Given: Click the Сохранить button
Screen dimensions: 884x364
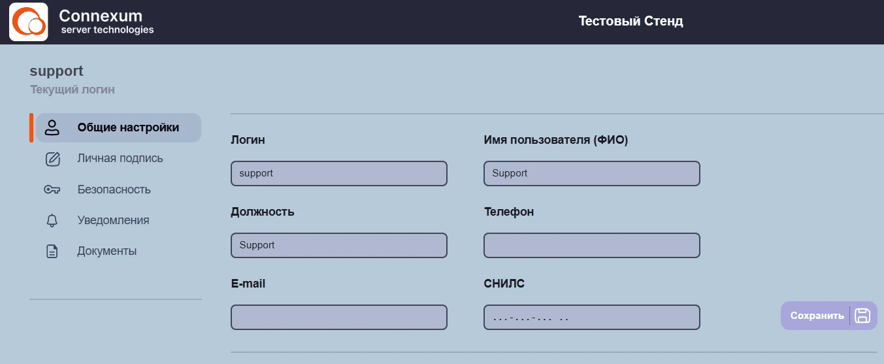Looking at the screenshot, I should 828,316.
